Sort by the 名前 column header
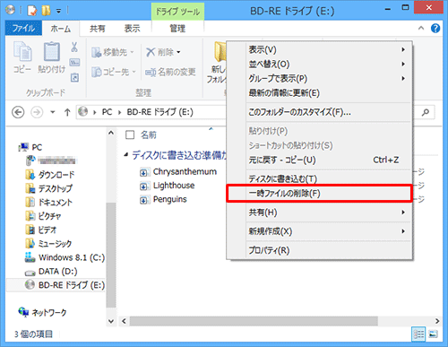The width and height of the screenshot is (448, 347). pyautogui.click(x=149, y=134)
